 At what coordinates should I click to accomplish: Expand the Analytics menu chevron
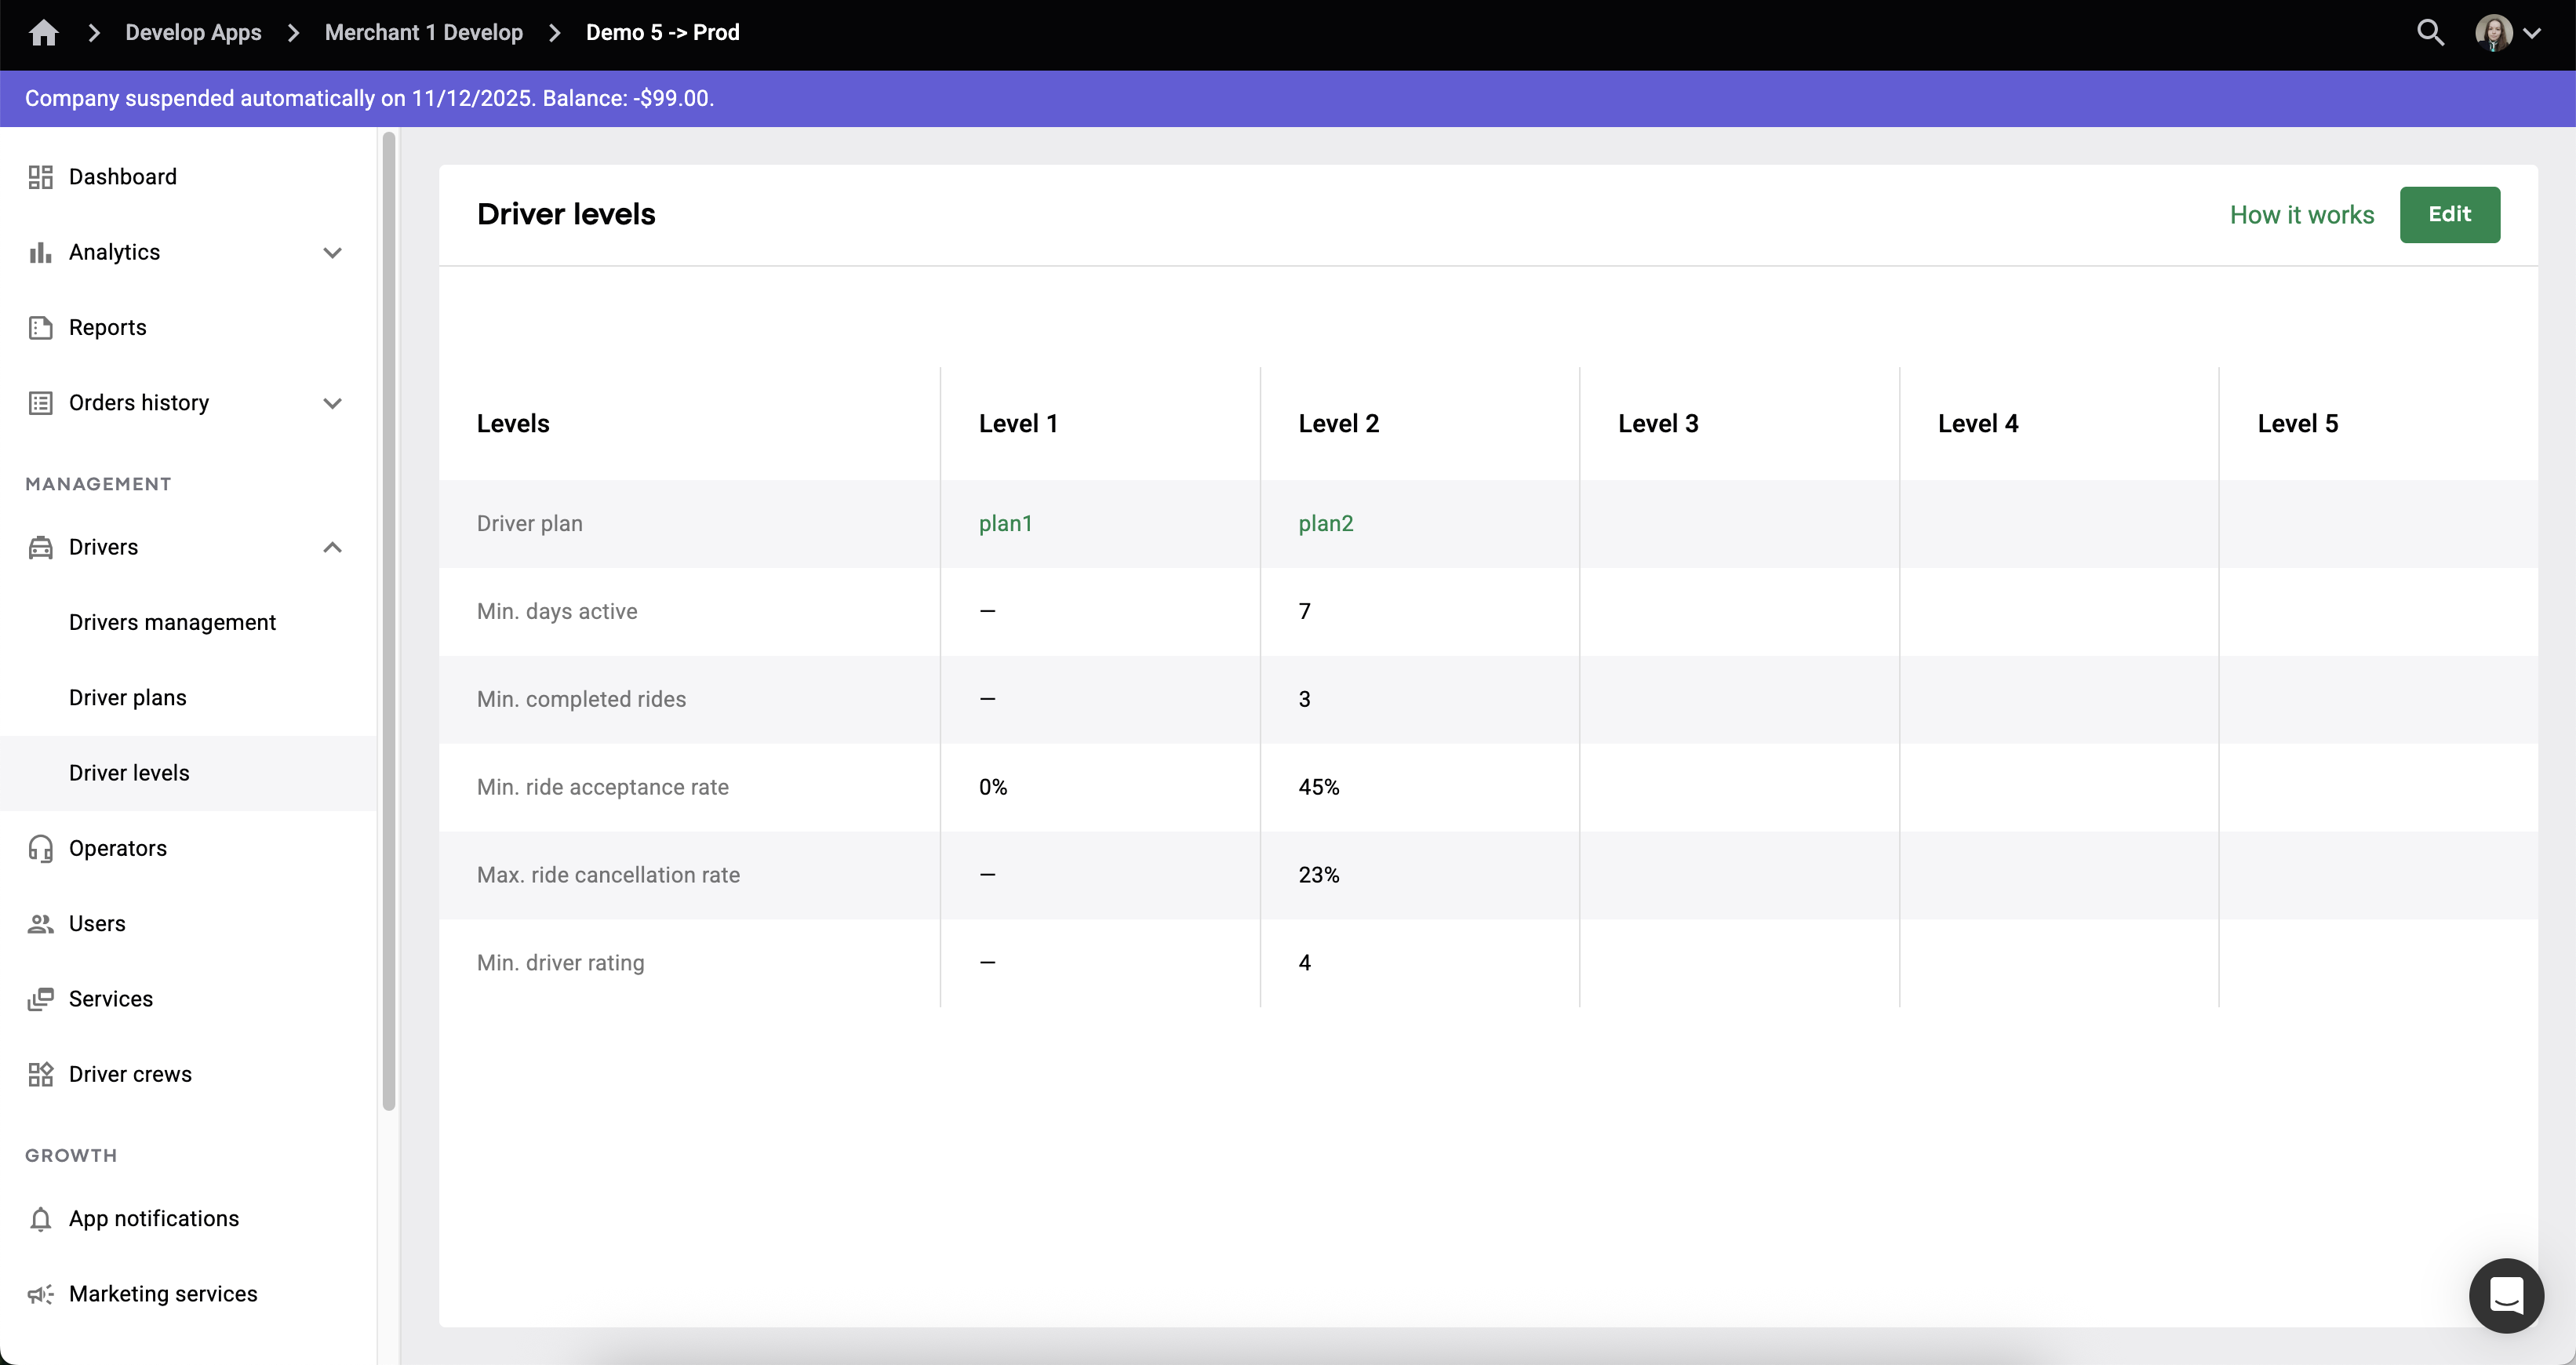pos(333,253)
